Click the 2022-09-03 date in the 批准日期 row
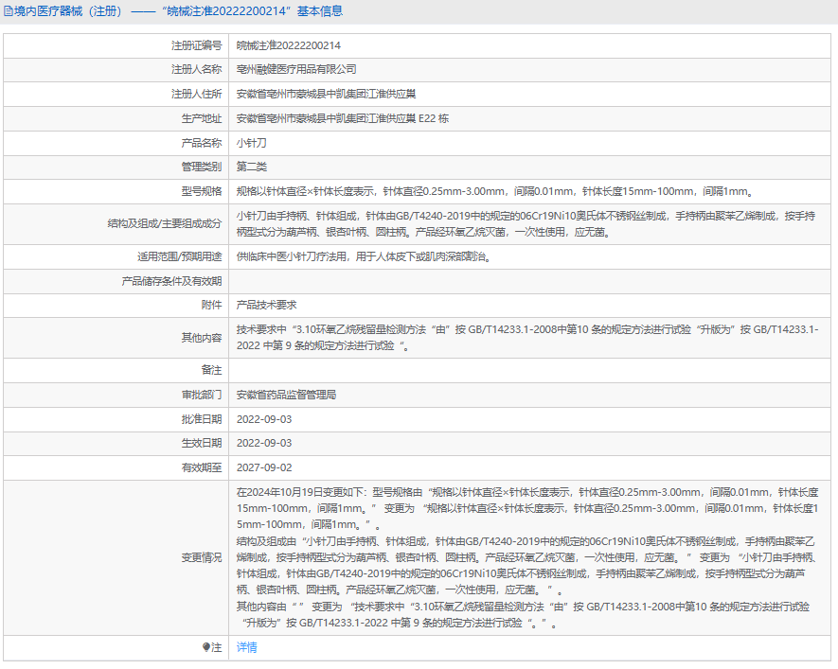 click(x=264, y=419)
